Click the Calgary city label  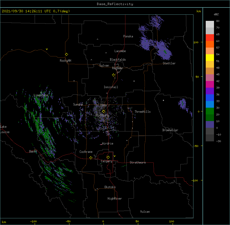click(106, 161)
